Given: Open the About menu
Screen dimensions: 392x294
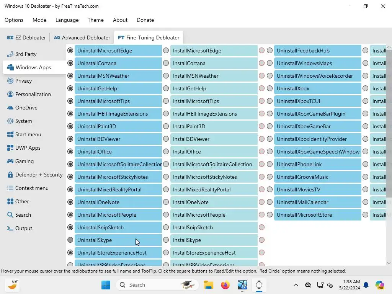Looking at the screenshot, I should click(x=120, y=20).
